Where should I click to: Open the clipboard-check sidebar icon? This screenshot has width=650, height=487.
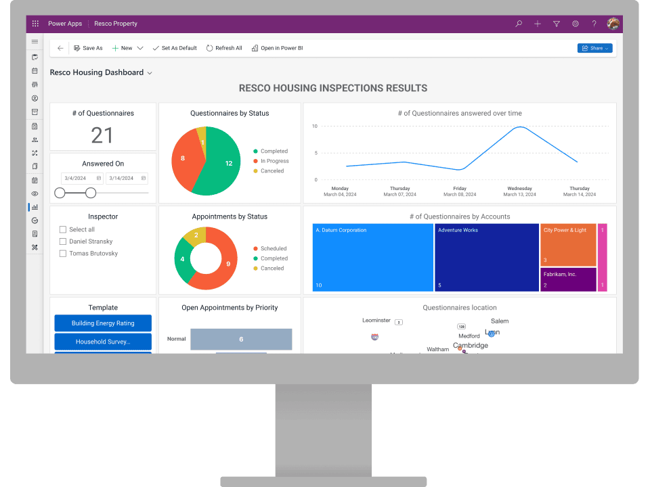[35, 57]
